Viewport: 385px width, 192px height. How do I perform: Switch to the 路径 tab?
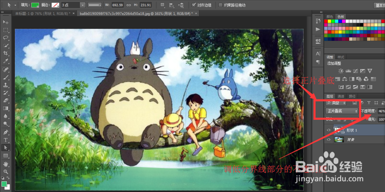352,96
